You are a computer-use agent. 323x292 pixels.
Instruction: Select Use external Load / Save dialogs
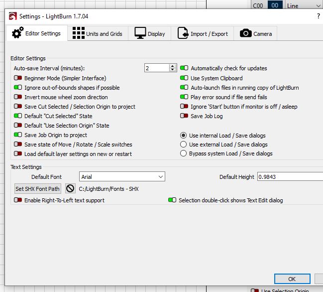pyautogui.click(x=183, y=145)
